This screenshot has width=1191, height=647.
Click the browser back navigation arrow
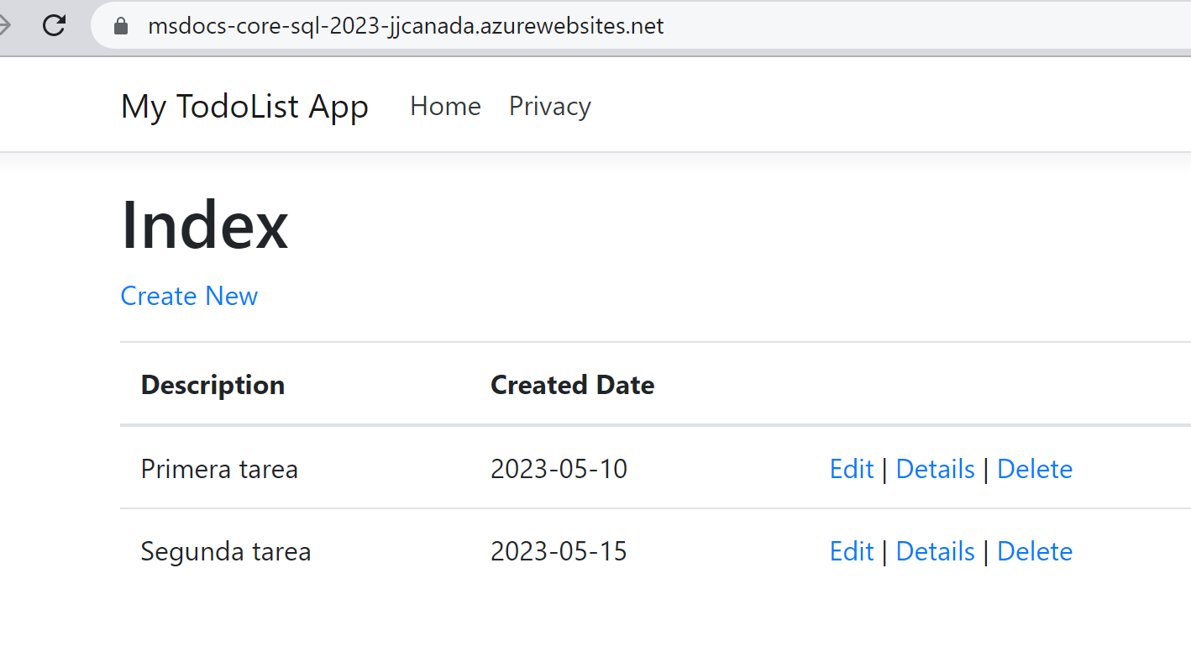pyautogui.click(x=7, y=25)
